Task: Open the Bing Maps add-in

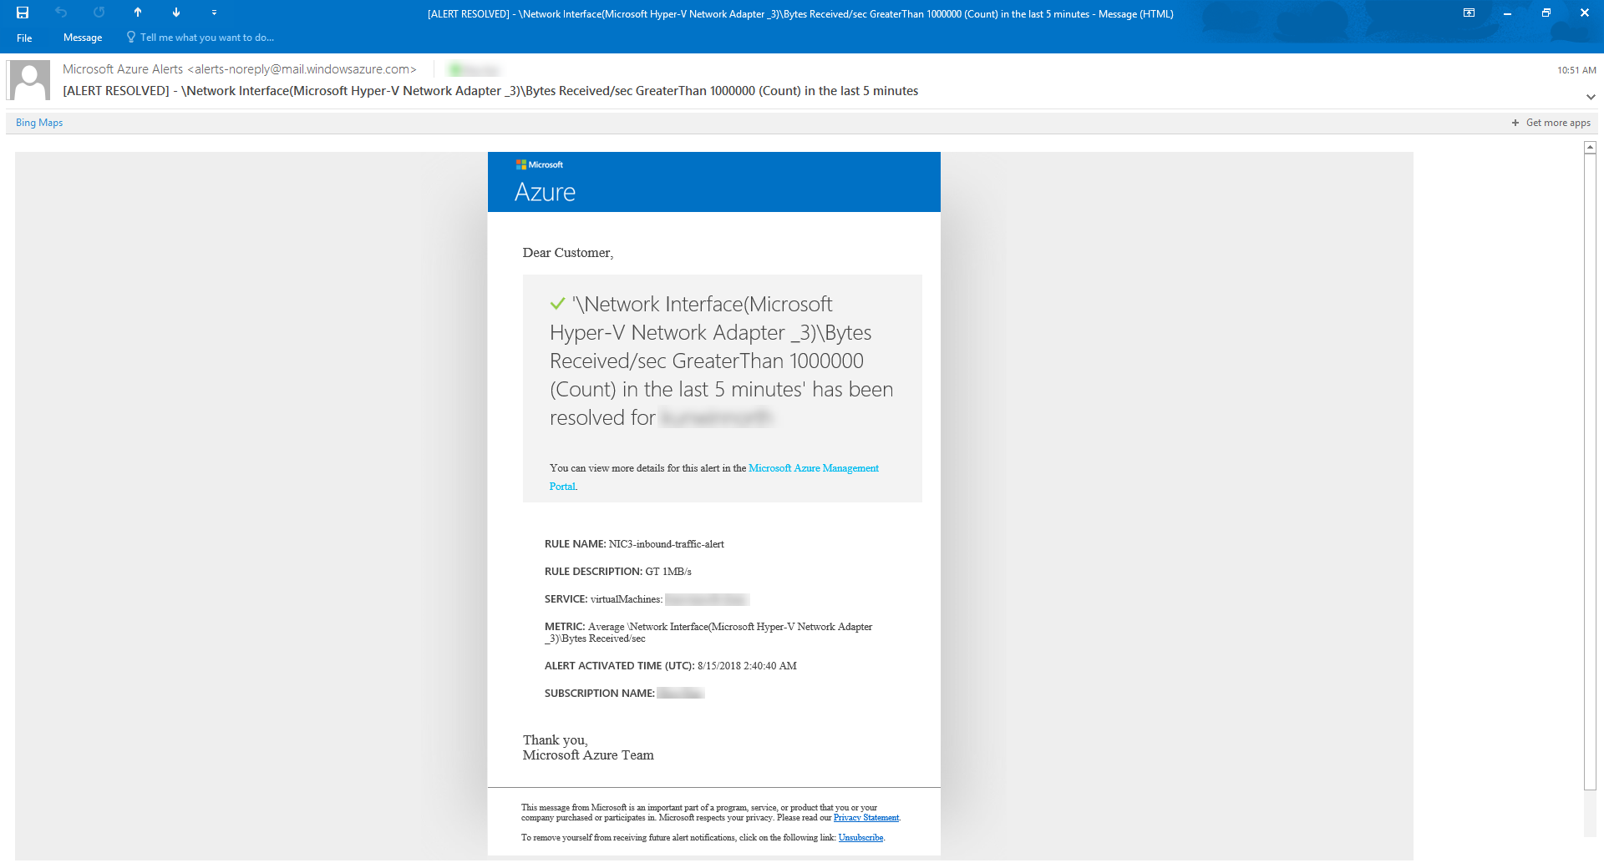Action: coord(39,123)
